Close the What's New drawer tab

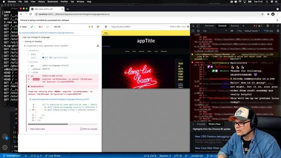(x=223, y=124)
